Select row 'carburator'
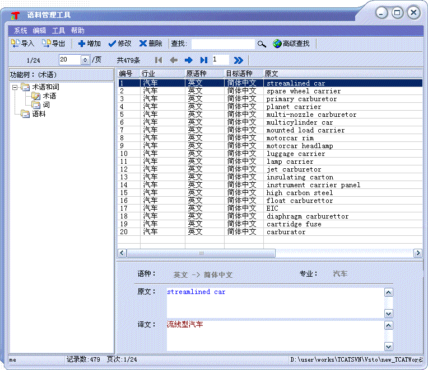 (x=270, y=232)
